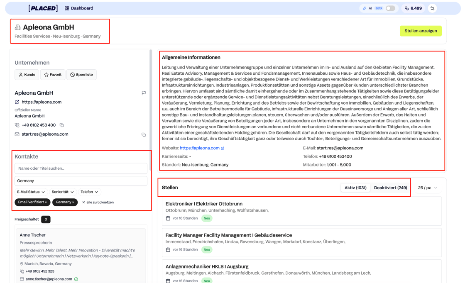Viewport: 465px width, 283px height.
Task: Click Standort value Neu-Isenburg, Germany
Action: pos(205,165)
